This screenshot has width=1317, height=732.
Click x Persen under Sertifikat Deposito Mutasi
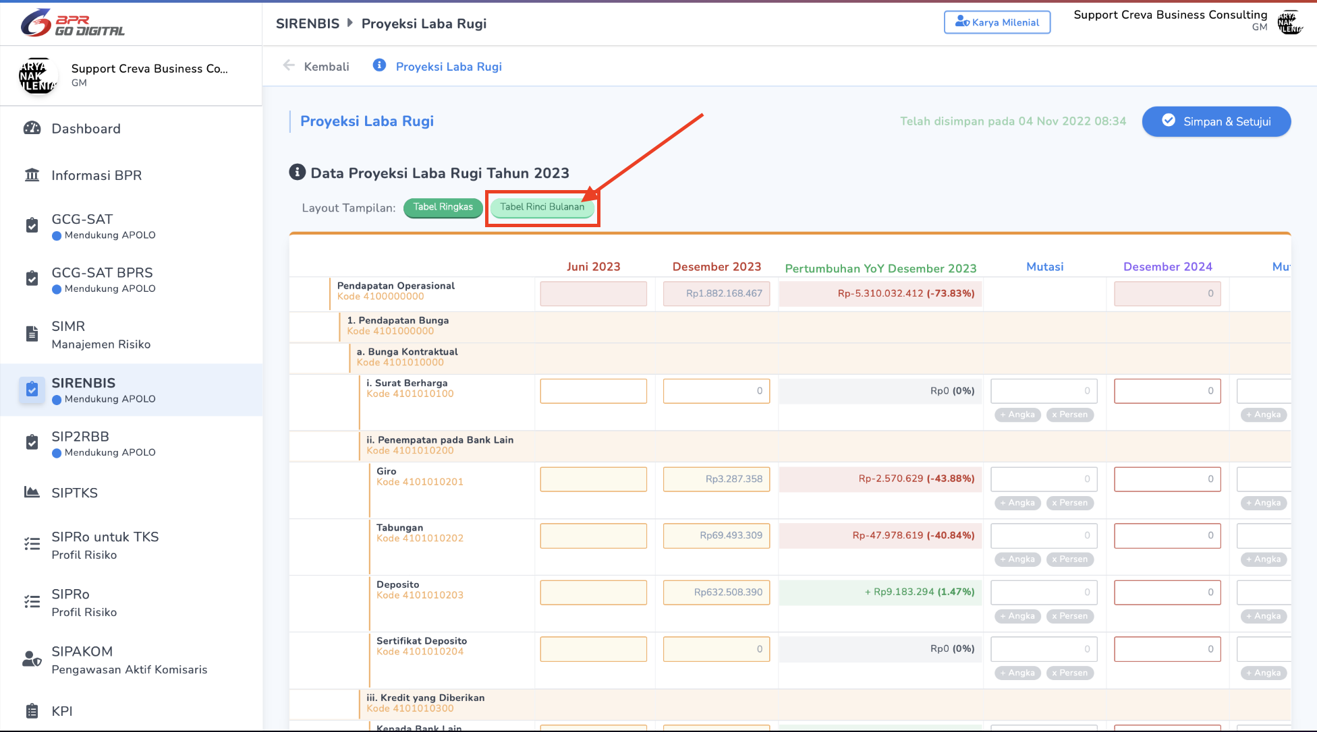(1070, 673)
